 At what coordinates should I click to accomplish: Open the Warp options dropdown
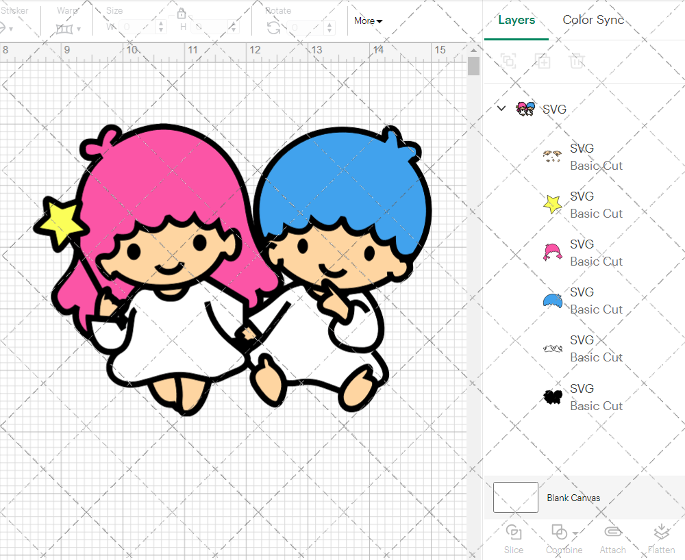coord(77,29)
